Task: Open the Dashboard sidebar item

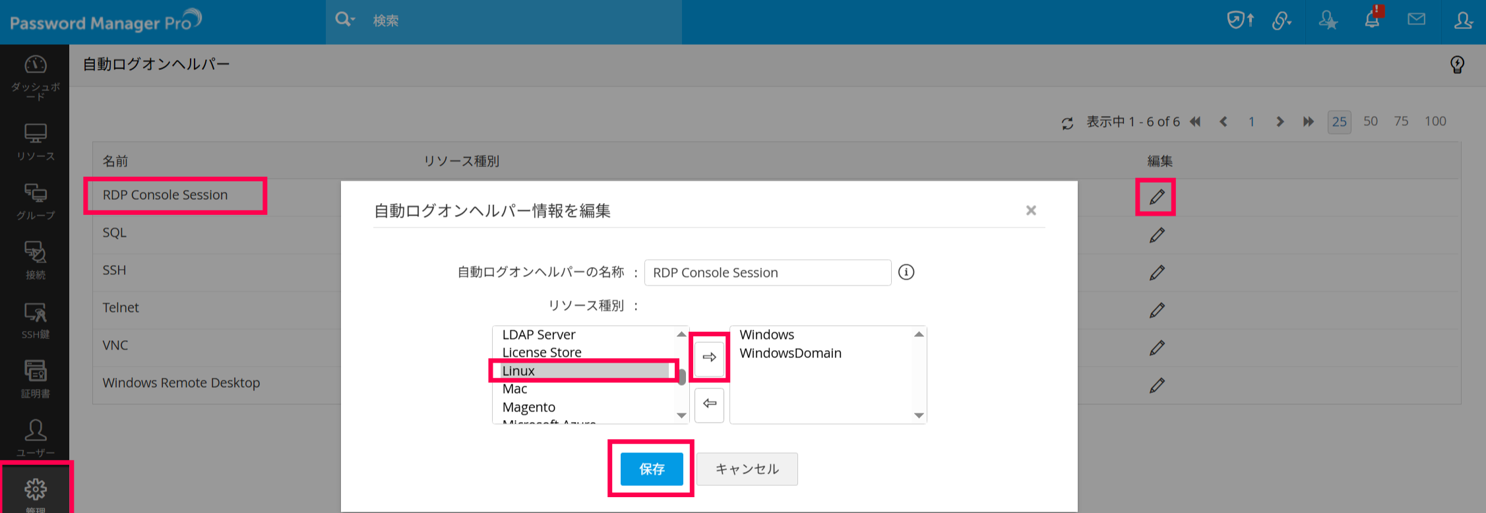Action: coord(35,76)
